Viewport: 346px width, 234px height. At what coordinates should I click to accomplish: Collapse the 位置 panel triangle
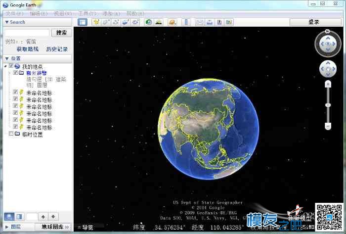7,58
